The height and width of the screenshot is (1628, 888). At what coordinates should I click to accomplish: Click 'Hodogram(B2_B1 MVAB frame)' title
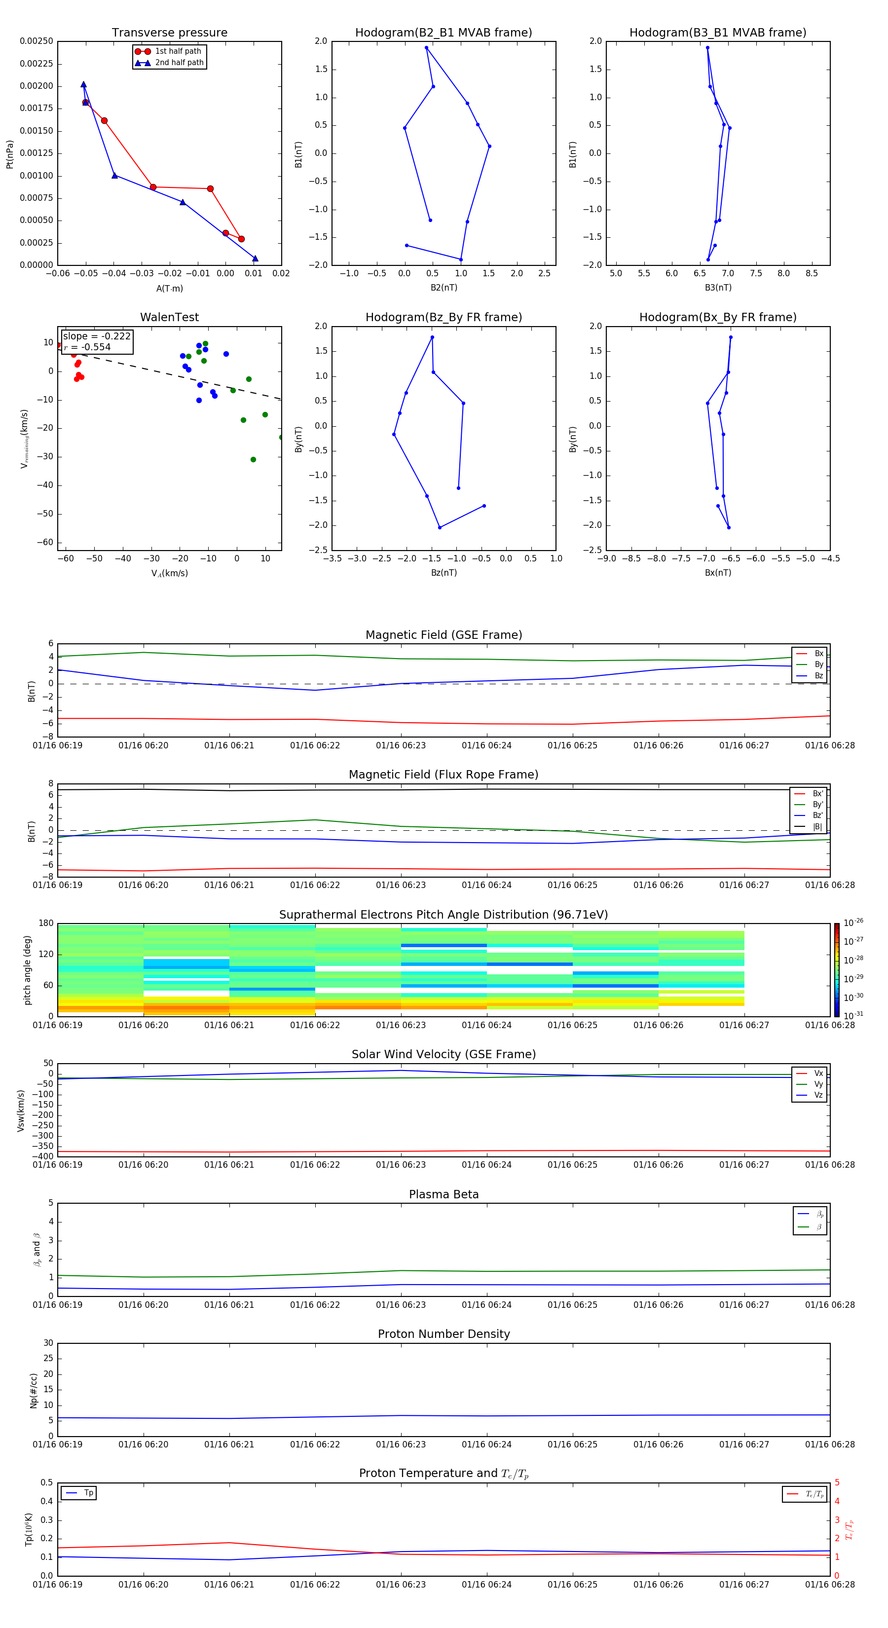tap(444, 33)
